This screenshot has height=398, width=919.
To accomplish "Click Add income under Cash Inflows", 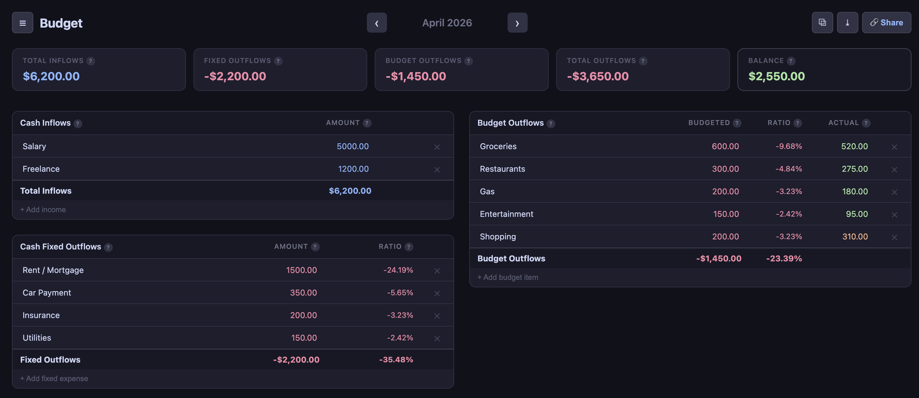I will 43,209.
